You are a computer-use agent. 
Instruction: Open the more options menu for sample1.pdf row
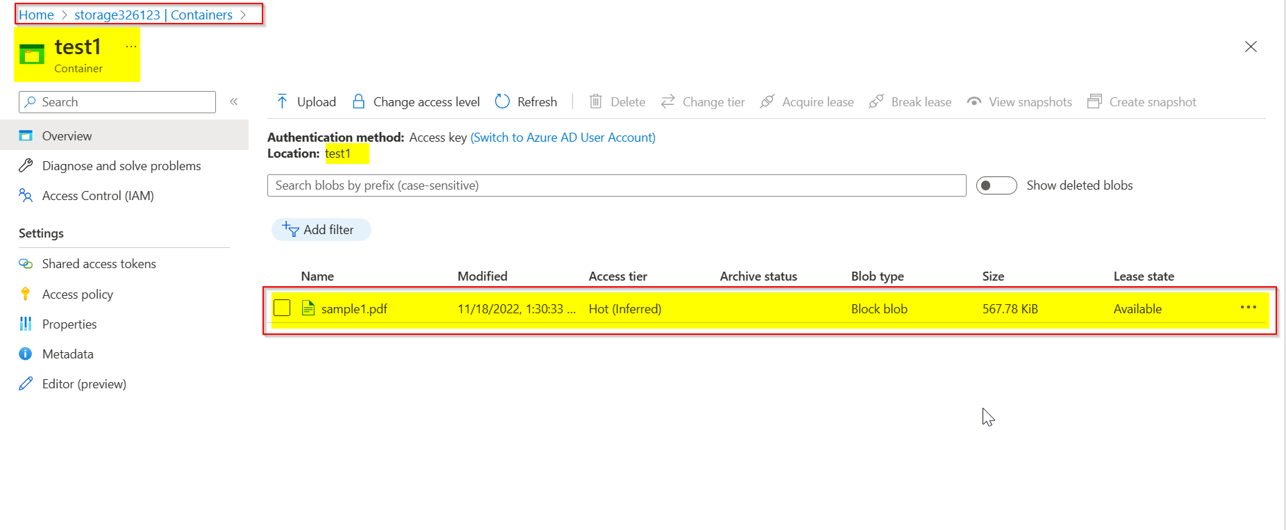pyautogui.click(x=1249, y=307)
